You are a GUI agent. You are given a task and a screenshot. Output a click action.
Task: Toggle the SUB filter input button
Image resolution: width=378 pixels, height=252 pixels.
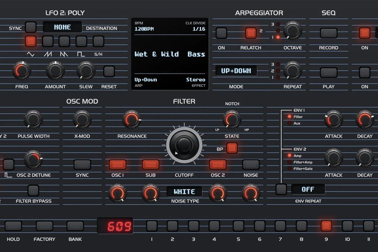151,165
